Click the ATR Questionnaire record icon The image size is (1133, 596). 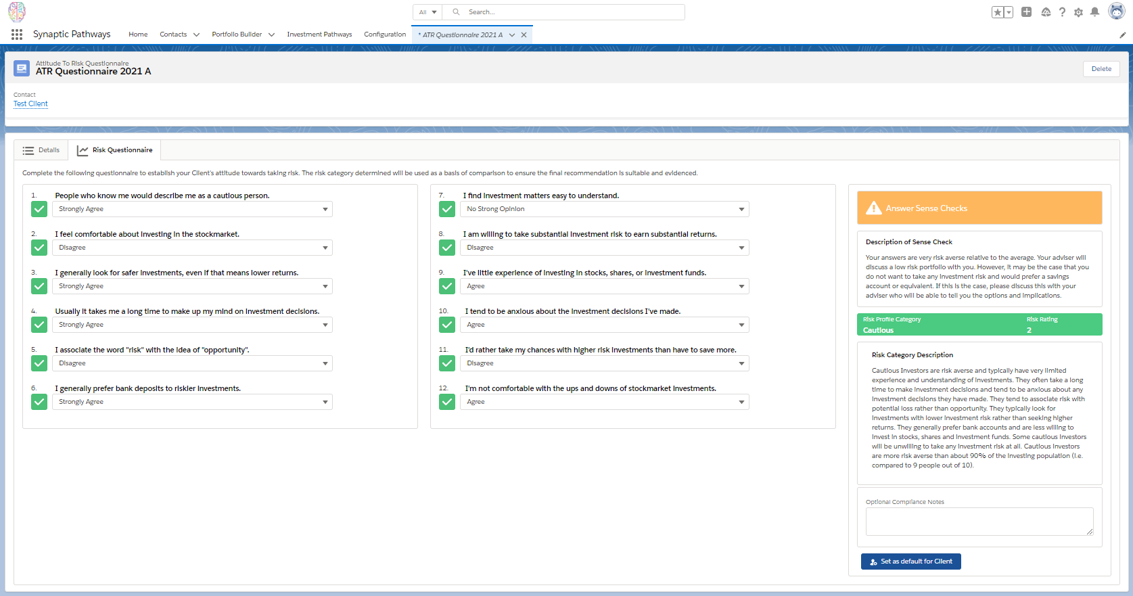point(22,68)
